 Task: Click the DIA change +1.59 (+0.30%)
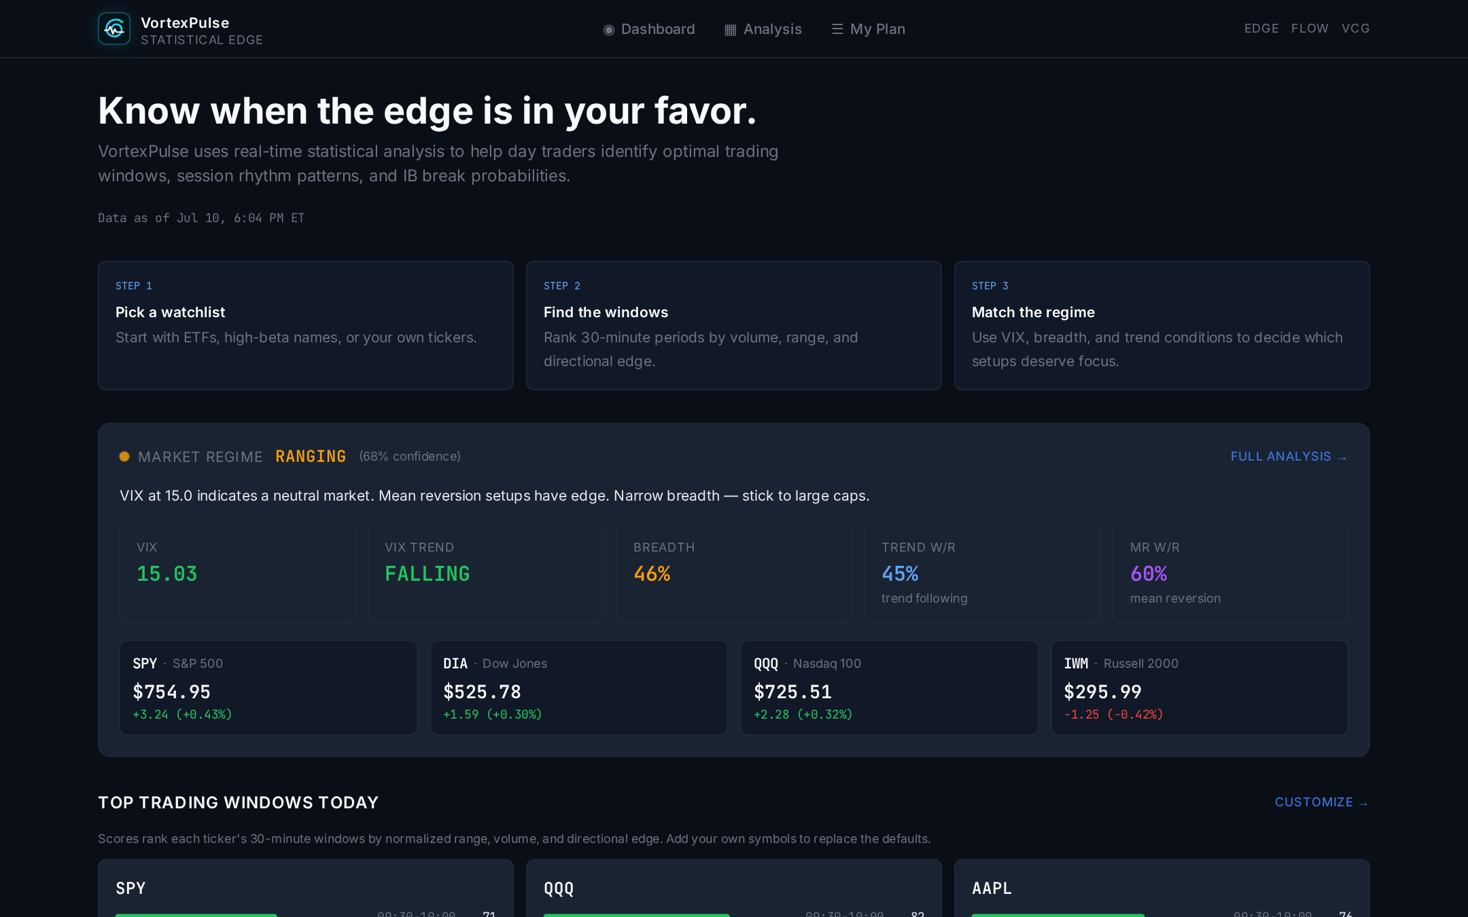[493, 715]
